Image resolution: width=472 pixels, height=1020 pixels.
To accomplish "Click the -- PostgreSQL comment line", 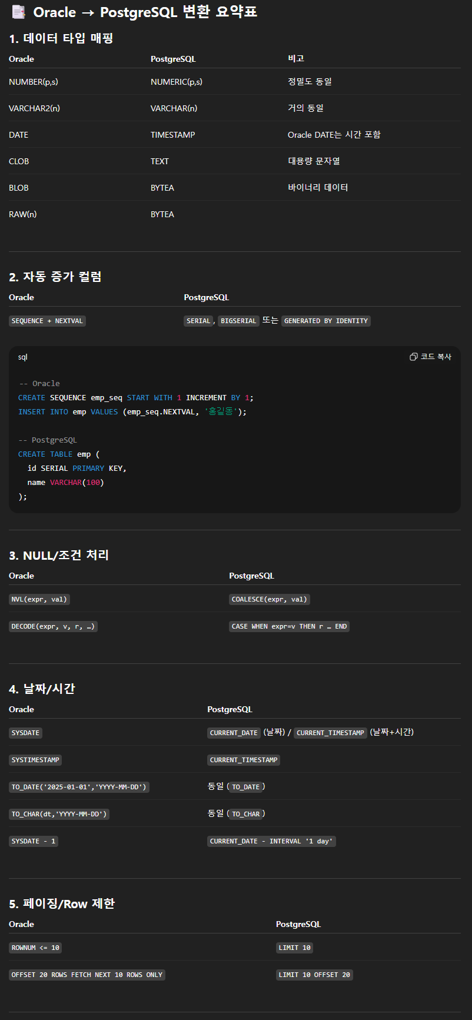I will (x=48, y=440).
